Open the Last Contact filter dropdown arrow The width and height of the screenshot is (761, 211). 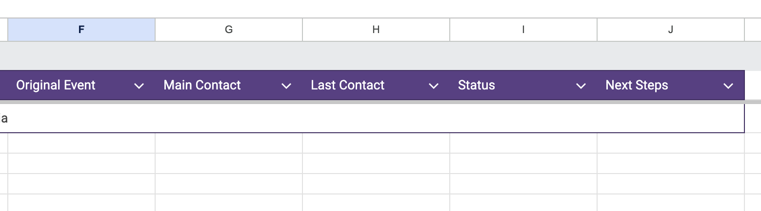[434, 86]
